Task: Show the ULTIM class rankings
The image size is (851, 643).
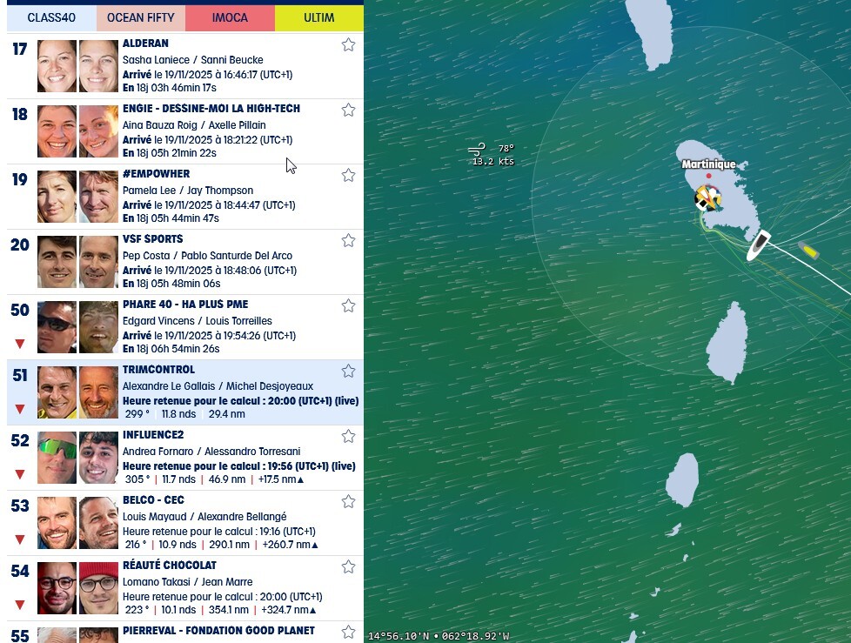Action: (x=319, y=17)
